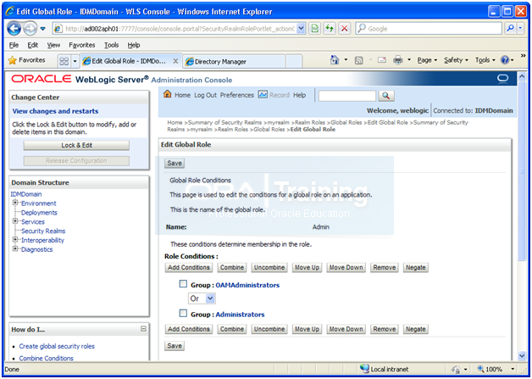Click the browser Back arrow button
This screenshot has height=379, width=532.
coord(14,29)
